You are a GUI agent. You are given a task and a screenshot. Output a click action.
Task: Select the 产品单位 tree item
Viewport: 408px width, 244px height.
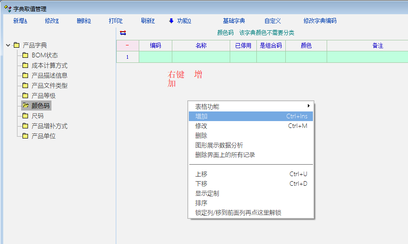tap(44, 136)
